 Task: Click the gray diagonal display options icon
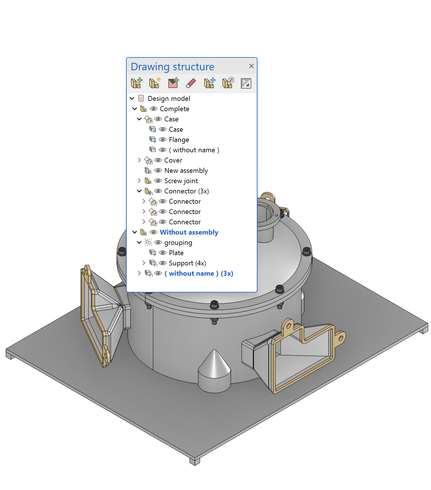click(246, 83)
